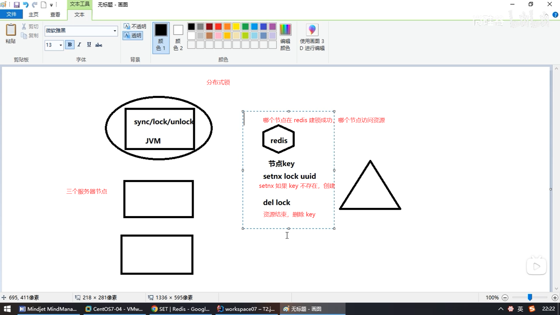Click the Undo arrow icon
560x315 pixels.
26,5
